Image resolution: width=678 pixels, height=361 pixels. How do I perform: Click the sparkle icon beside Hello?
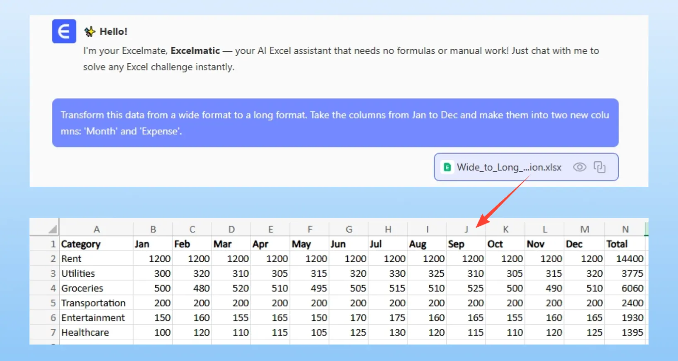90,31
